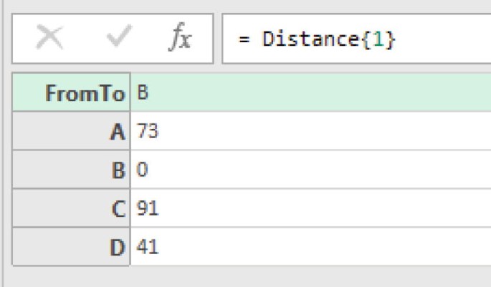Click the equals sign in the formula
The width and height of the screenshot is (491, 287).
(x=244, y=39)
